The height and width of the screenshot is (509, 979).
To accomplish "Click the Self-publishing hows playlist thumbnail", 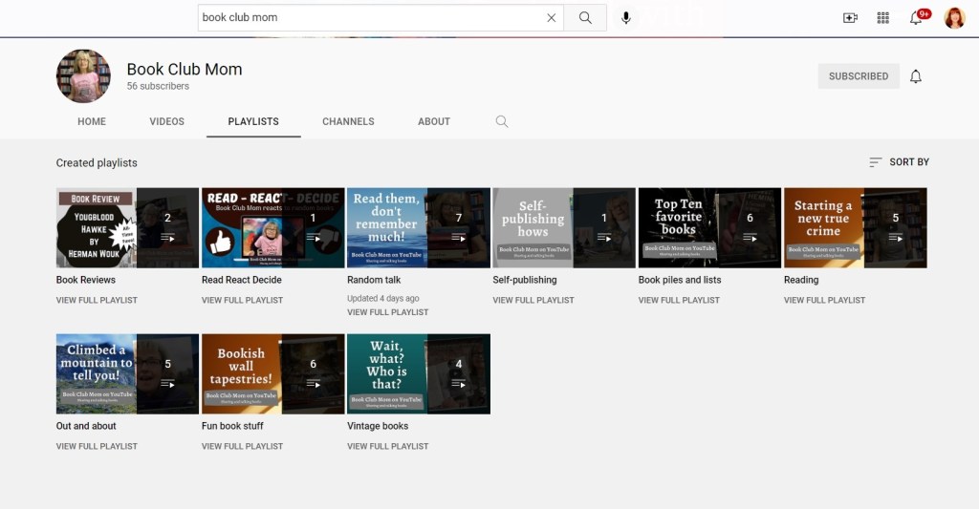I will tap(564, 227).
